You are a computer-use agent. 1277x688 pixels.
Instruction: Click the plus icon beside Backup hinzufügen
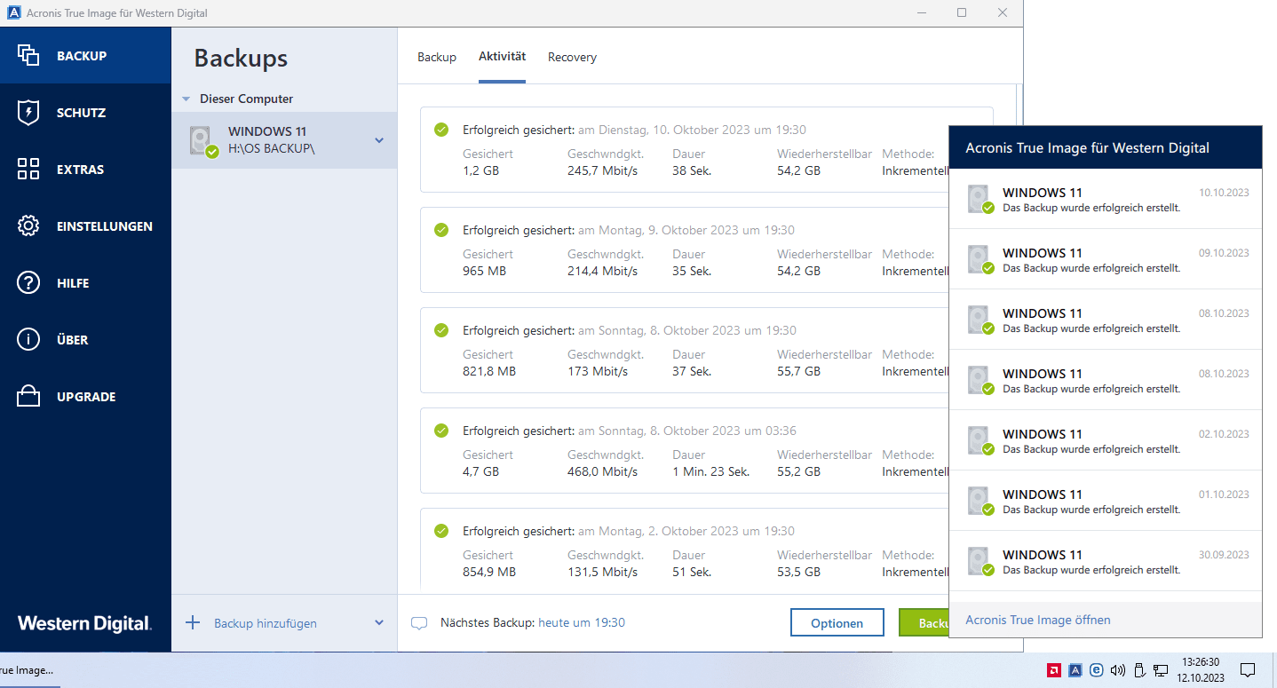[193, 622]
